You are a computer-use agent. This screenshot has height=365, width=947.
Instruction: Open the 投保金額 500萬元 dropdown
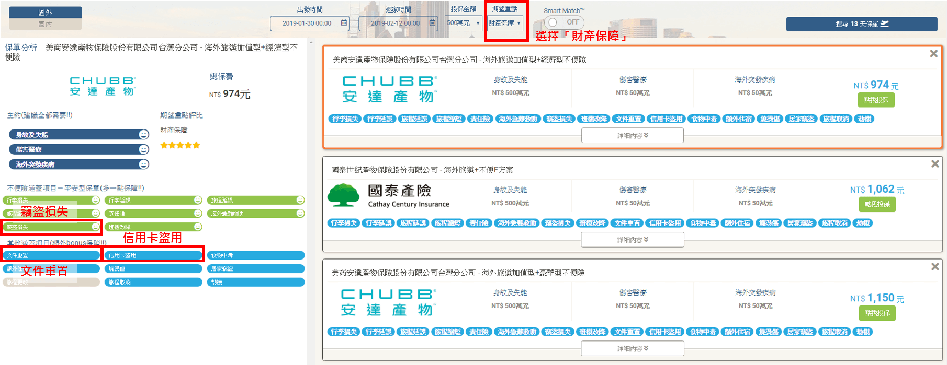[x=464, y=23]
